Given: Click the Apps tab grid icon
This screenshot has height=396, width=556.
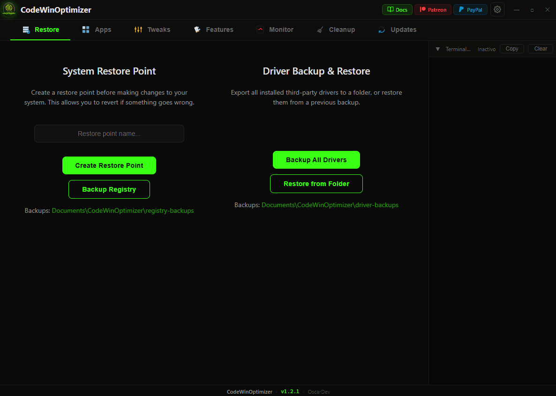Looking at the screenshot, I should pyautogui.click(x=86, y=30).
